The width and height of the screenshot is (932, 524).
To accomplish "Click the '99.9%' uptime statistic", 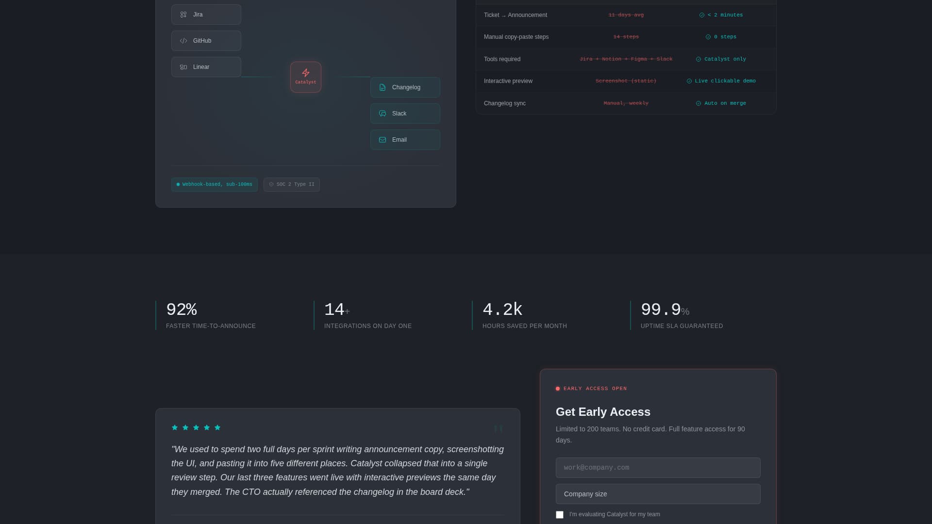I will [x=665, y=310].
